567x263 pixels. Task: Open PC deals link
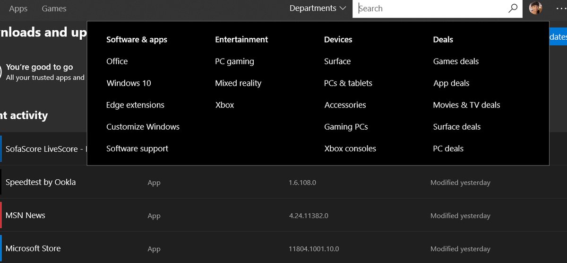coord(448,149)
